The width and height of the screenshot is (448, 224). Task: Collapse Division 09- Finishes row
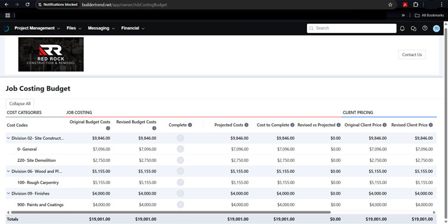coord(8,194)
